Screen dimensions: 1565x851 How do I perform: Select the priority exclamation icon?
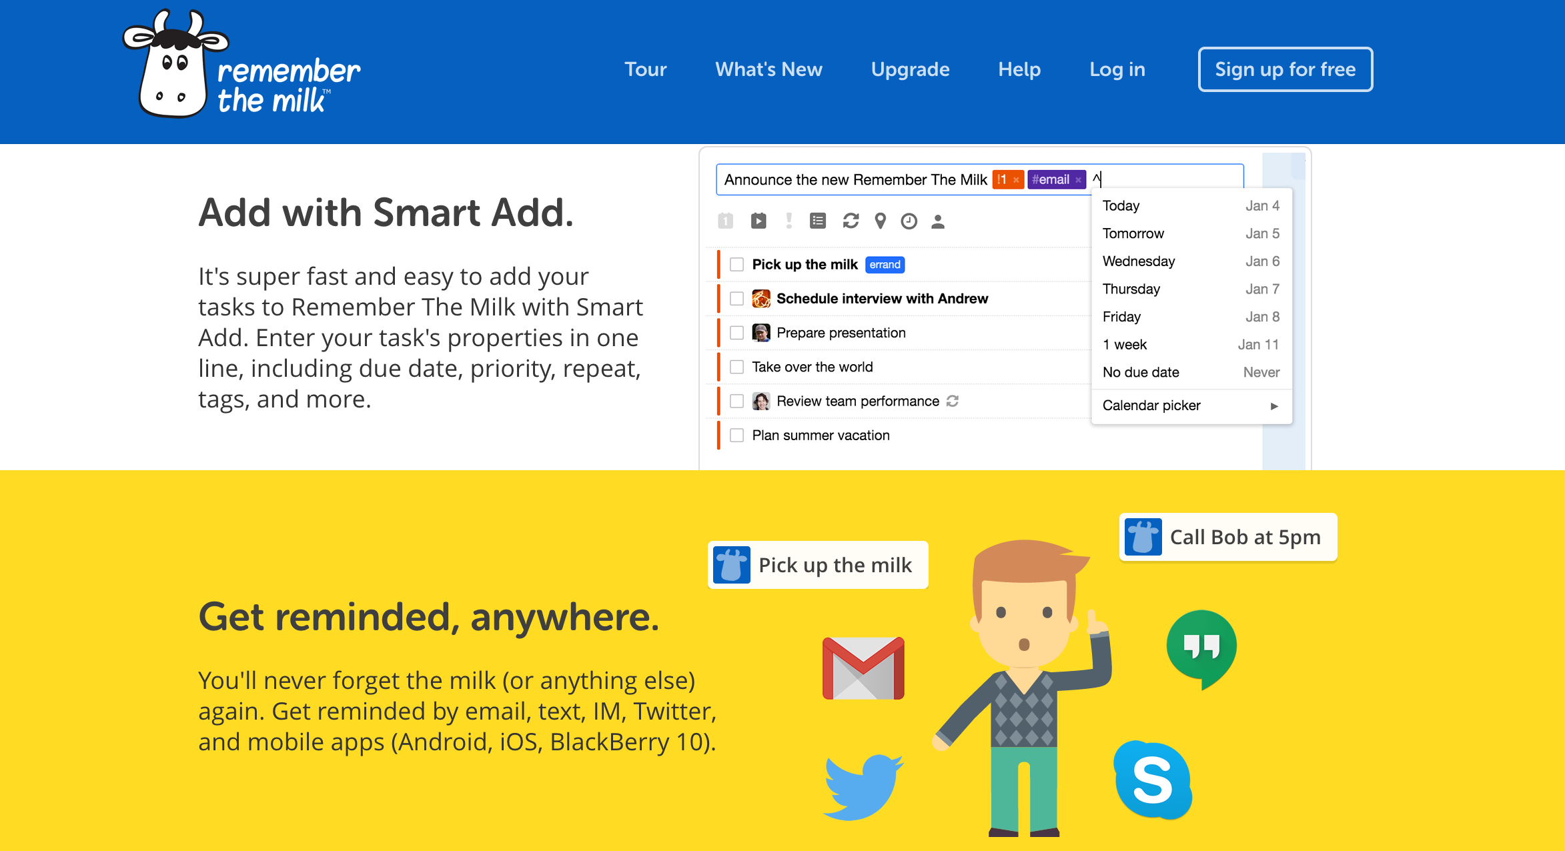[789, 221]
